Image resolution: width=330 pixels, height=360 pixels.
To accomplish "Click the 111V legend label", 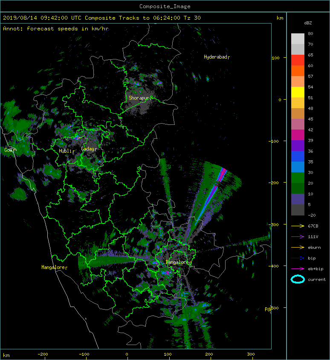I will [313, 237].
